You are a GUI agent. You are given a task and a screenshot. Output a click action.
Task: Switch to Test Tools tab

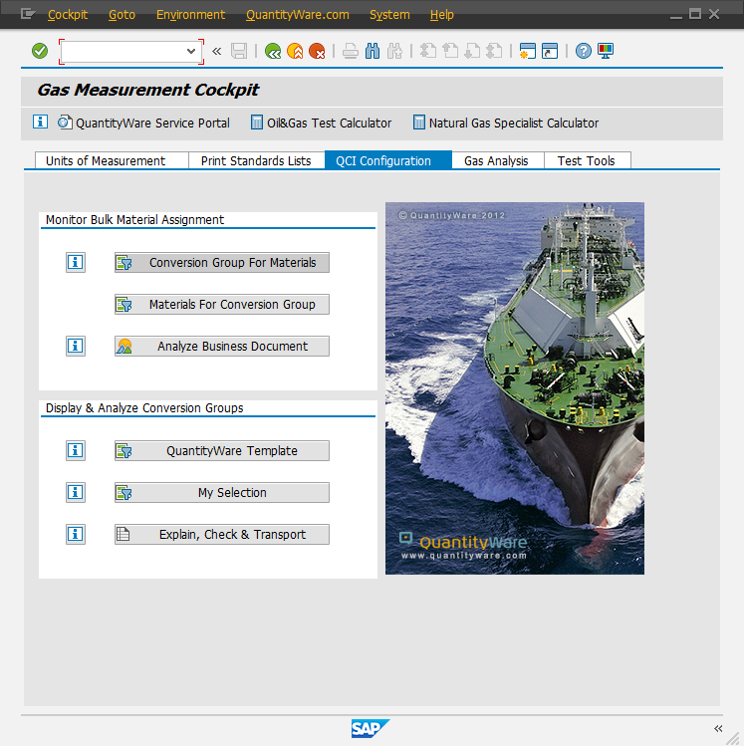click(588, 160)
